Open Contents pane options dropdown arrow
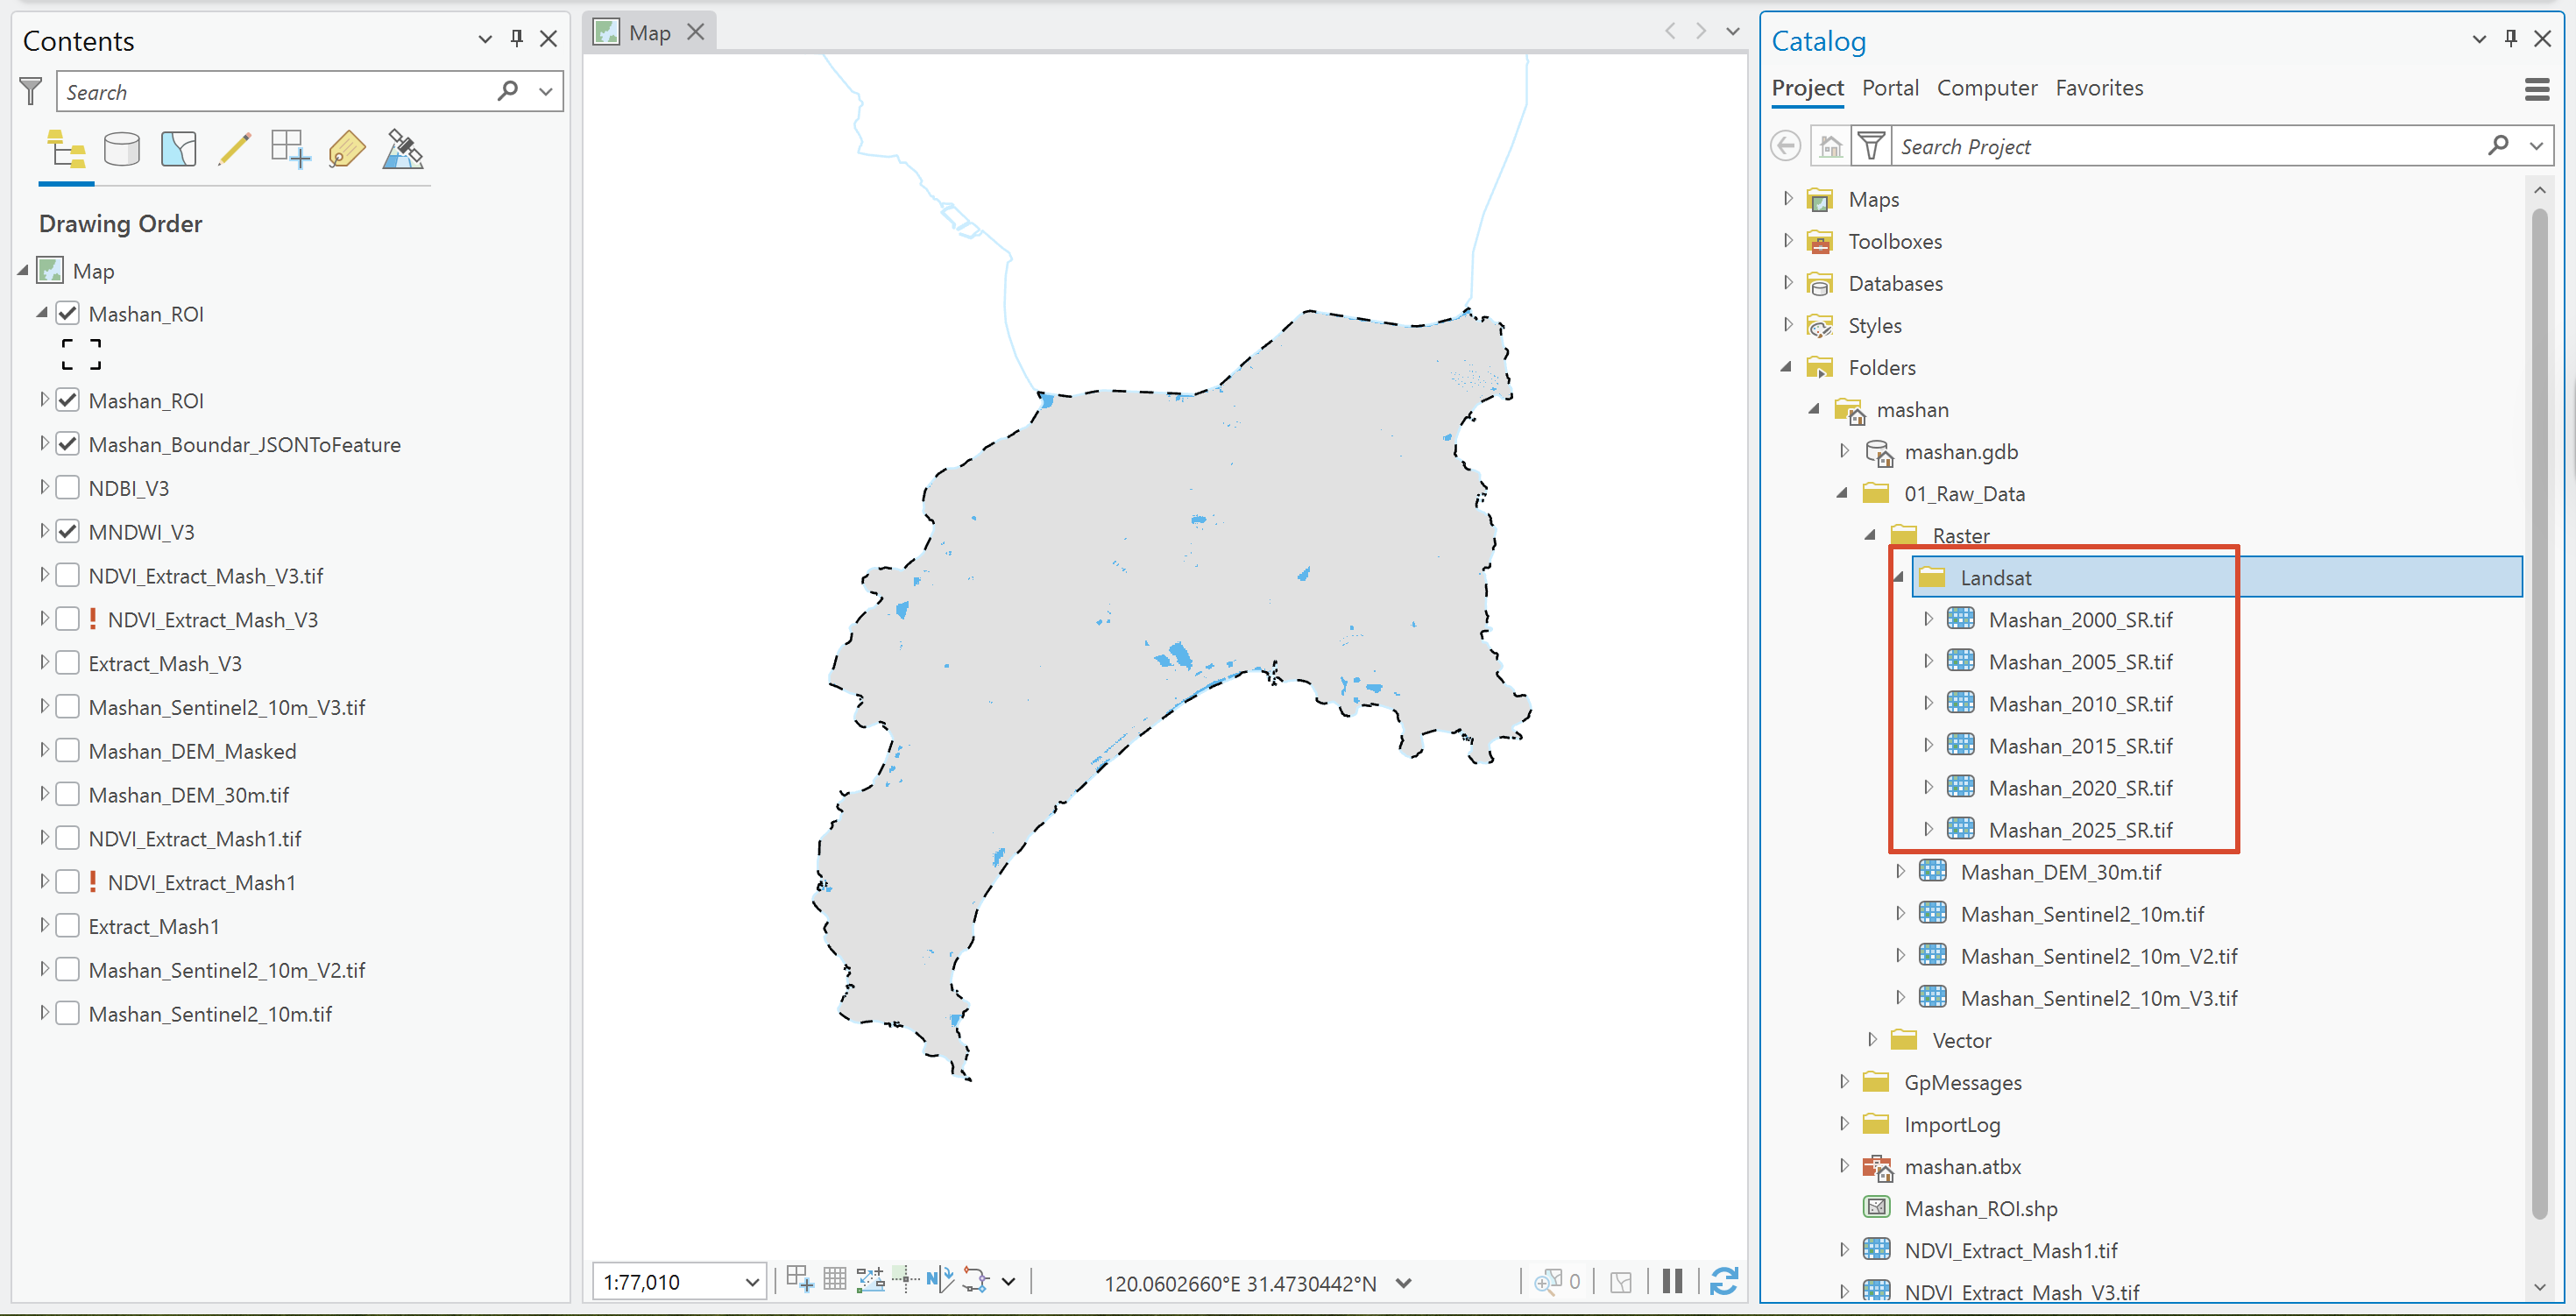This screenshot has height=1316, width=2576. tap(485, 39)
